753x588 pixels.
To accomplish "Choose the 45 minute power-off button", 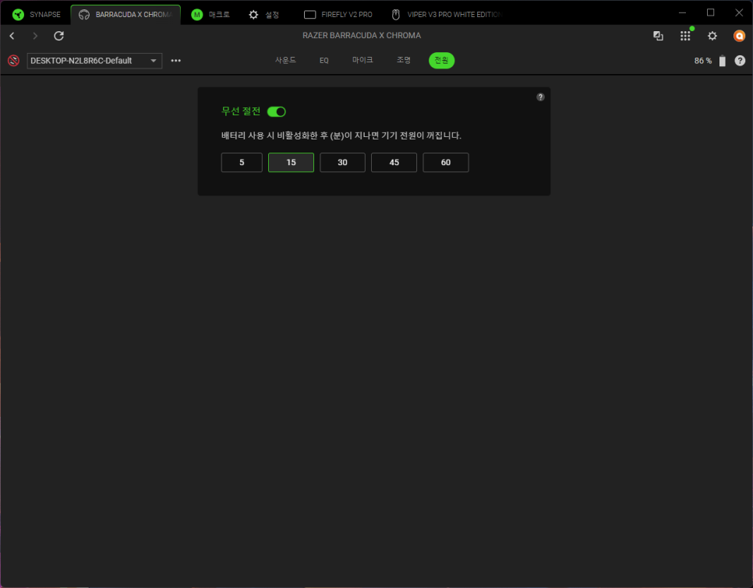I will pyautogui.click(x=394, y=163).
